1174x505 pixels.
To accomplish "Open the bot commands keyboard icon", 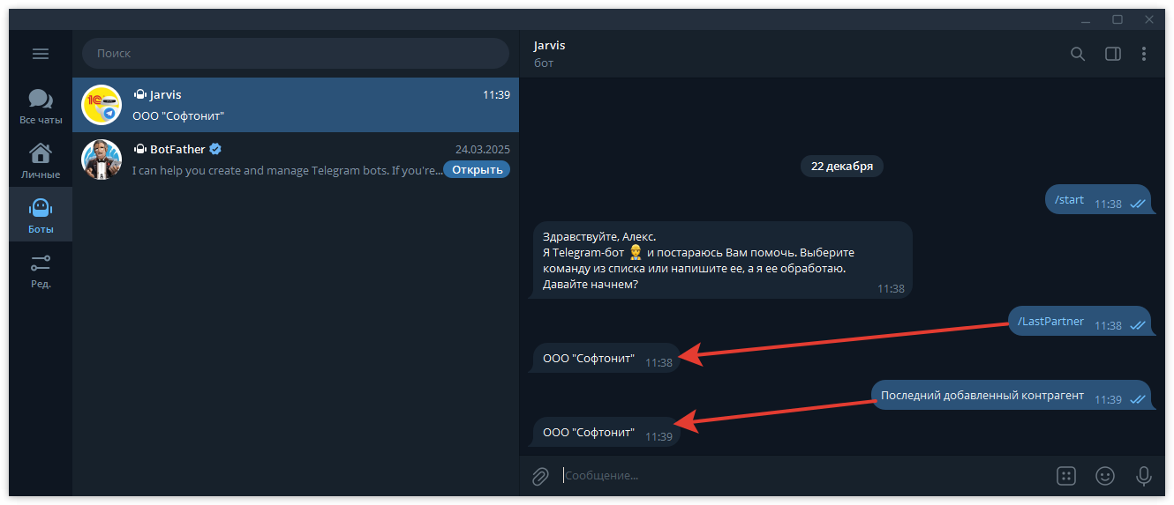I will pos(1066,476).
